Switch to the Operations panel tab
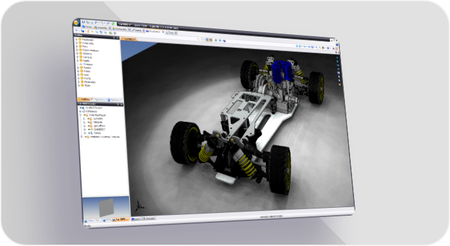This screenshot has height=246, width=450. coord(99,100)
